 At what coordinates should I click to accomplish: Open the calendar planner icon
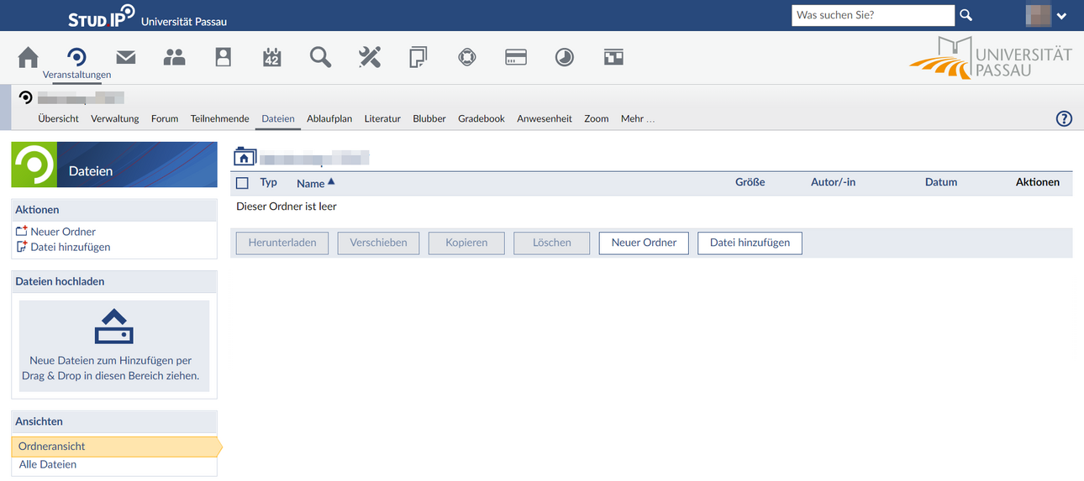click(x=271, y=57)
